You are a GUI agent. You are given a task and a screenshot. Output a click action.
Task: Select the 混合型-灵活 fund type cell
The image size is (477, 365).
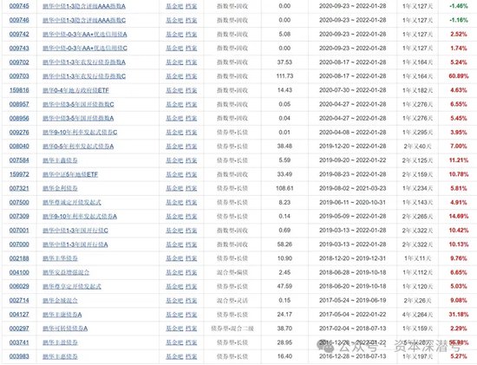coord(232,301)
